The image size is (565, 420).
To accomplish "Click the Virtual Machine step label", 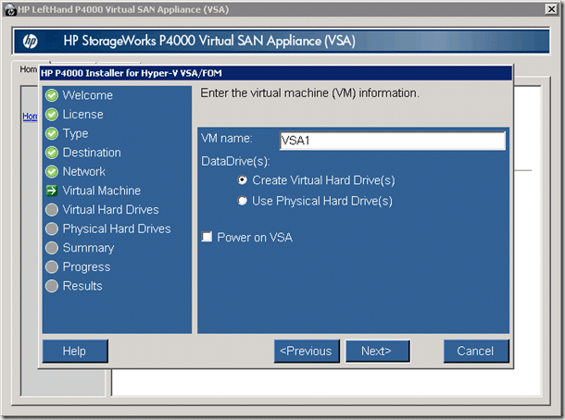I will [x=102, y=191].
